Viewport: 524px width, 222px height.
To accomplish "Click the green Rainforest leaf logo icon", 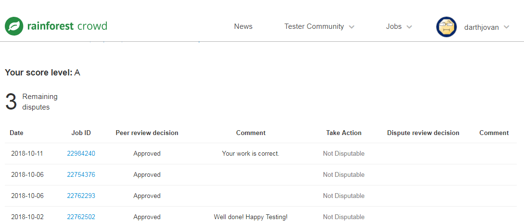I will [x=14, y=26].
